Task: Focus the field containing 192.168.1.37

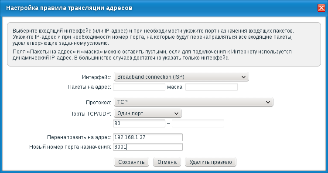Action: [148, 137]
